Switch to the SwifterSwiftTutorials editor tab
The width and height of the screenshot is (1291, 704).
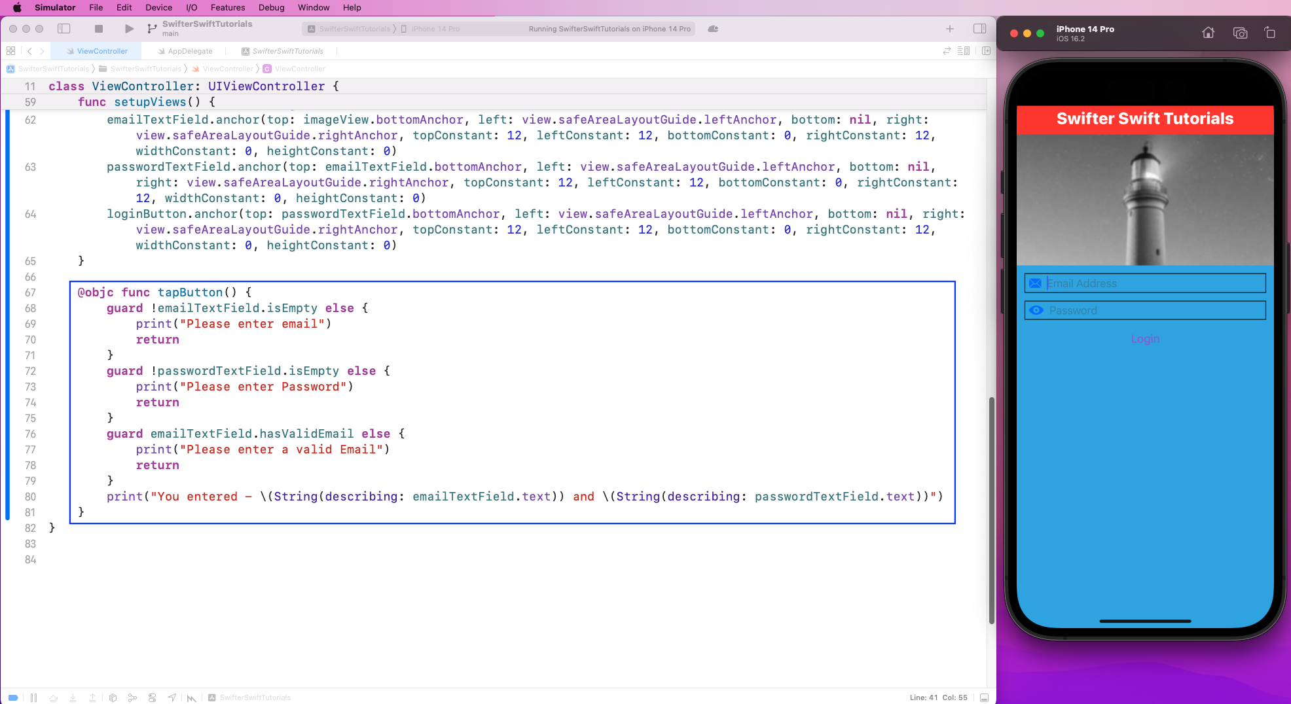[x=283, y=51]
